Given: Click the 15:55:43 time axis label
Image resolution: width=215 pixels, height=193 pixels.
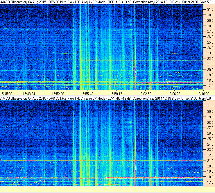Looking at the screenshot, I should (87, 94).
